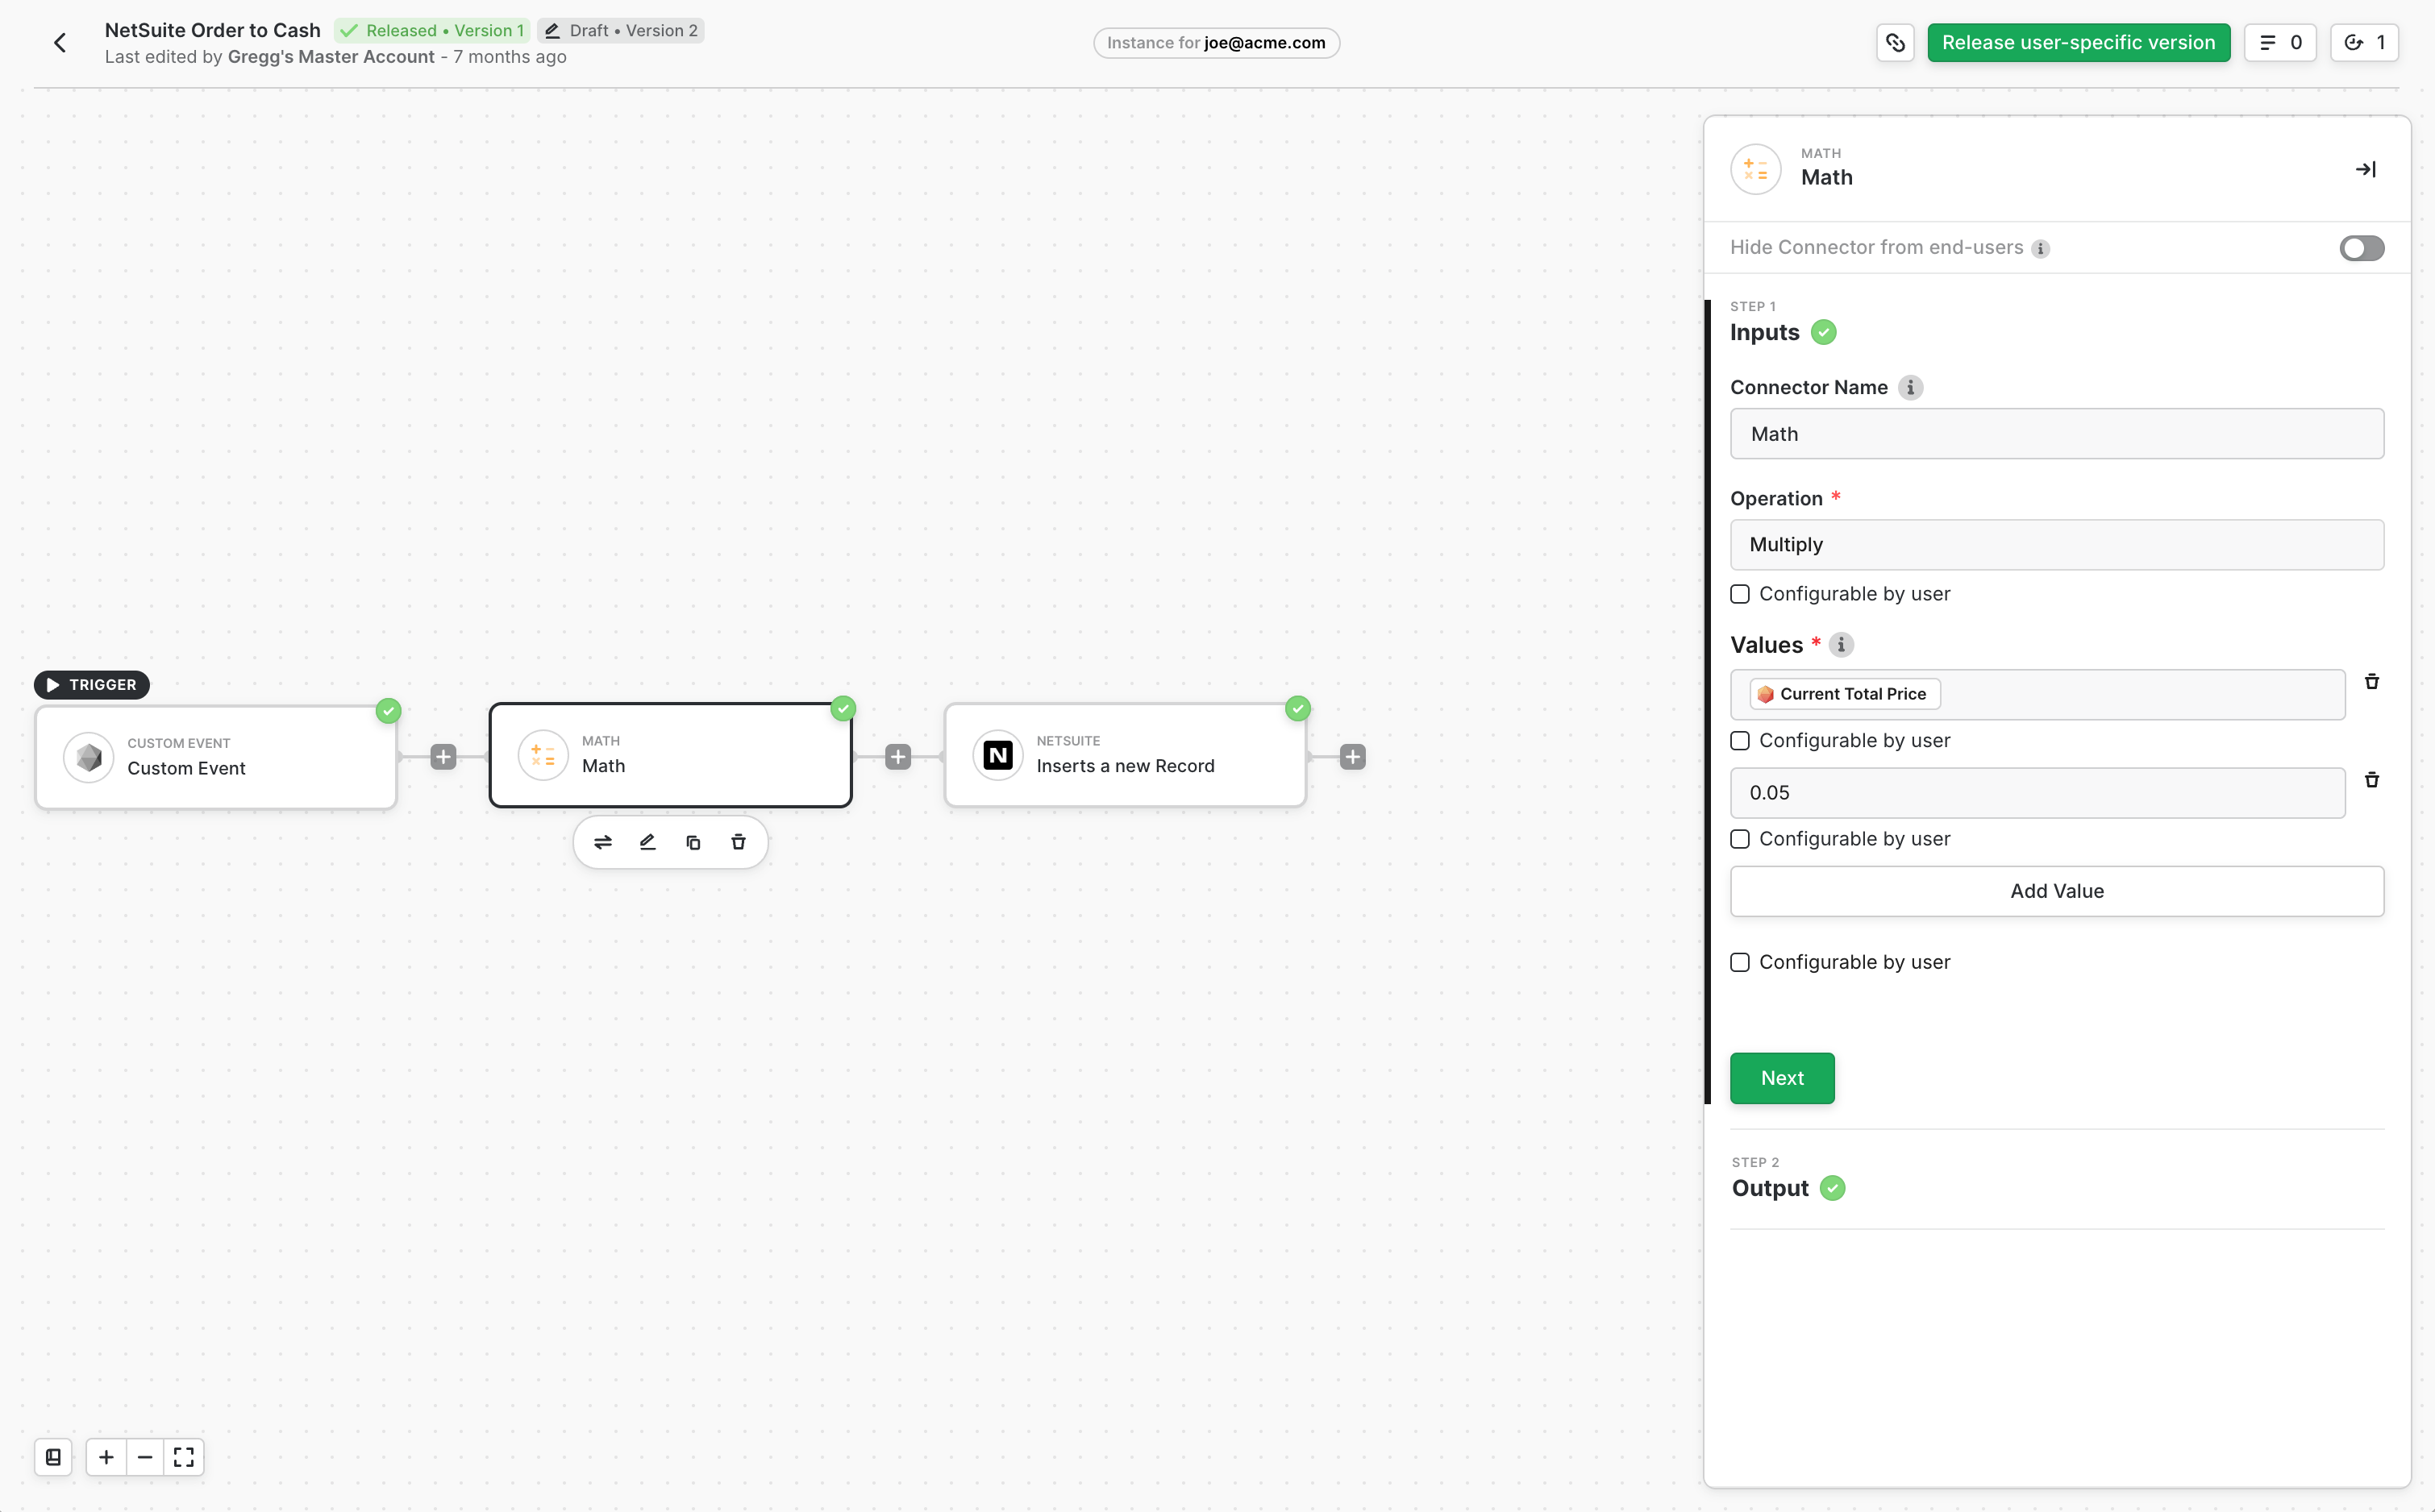Click the pencil edit icon under Math node
Viewport: 2435px width, 1512px height.
(647, 842)
